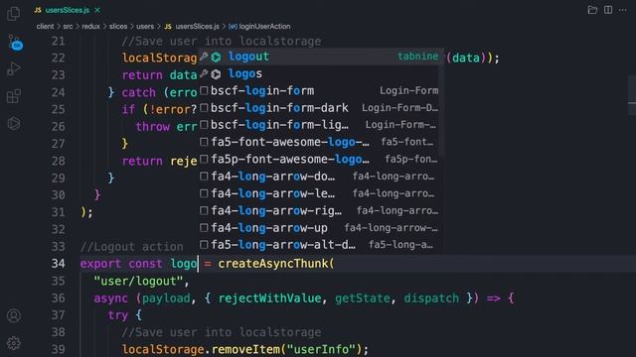
Task: Choose the fa5-font-awesome-logo suggestion
Action: click(x=318, y=142)
